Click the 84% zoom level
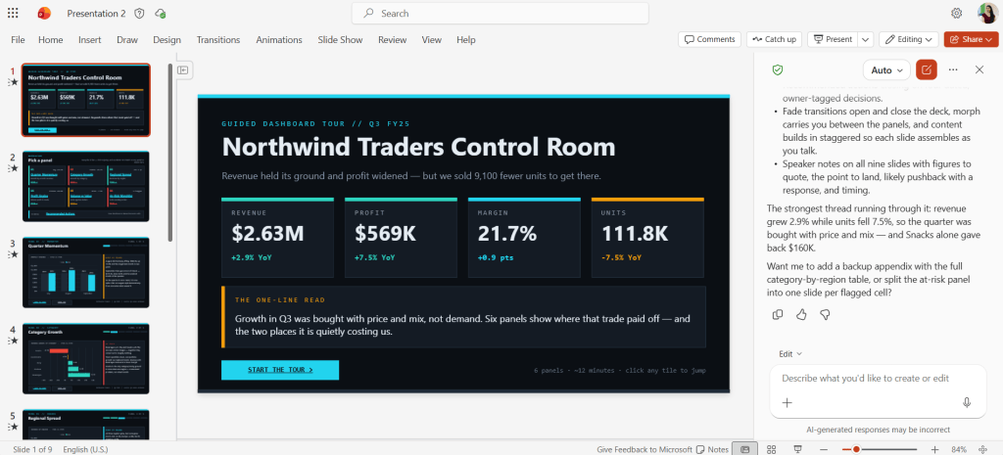Screen dimensions: 1003x455 959,449
